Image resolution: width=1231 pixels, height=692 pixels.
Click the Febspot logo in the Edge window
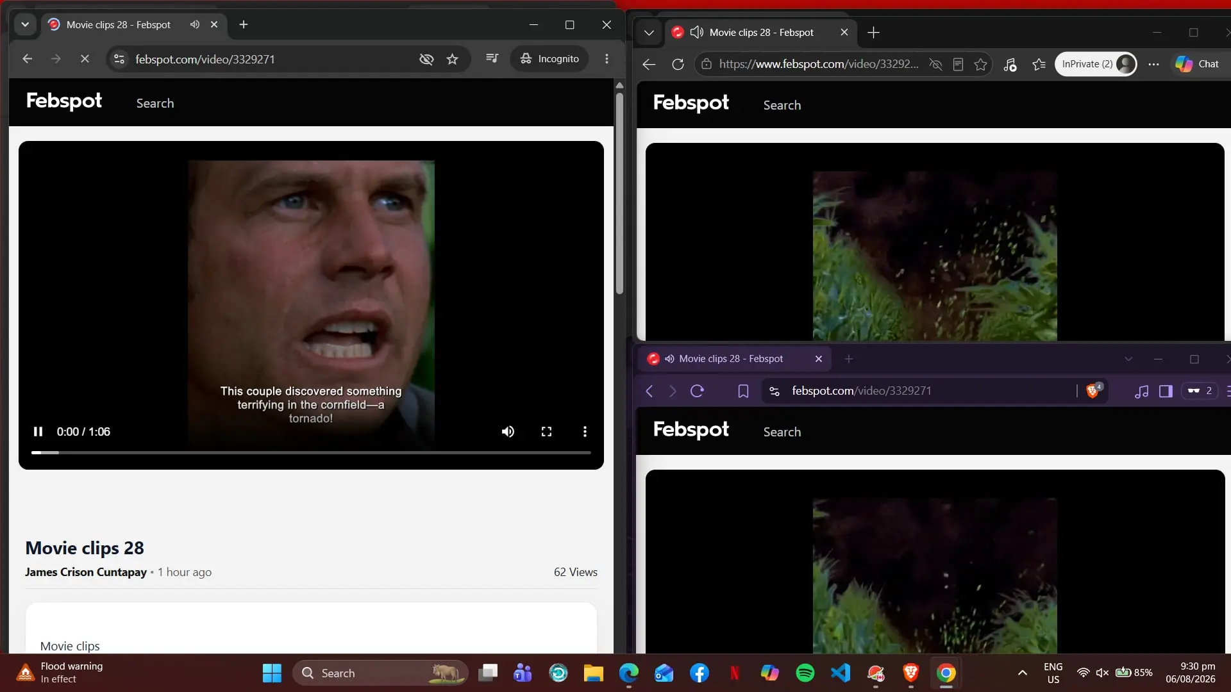[691, 103]
